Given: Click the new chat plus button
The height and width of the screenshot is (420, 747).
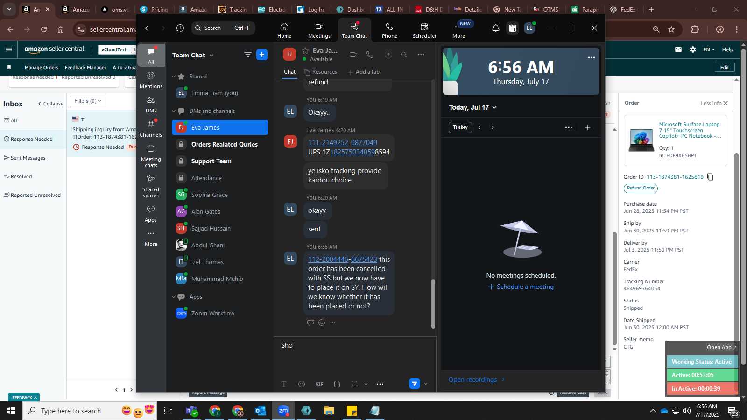Looking at the screenshot, I should [x=262, y=55].
